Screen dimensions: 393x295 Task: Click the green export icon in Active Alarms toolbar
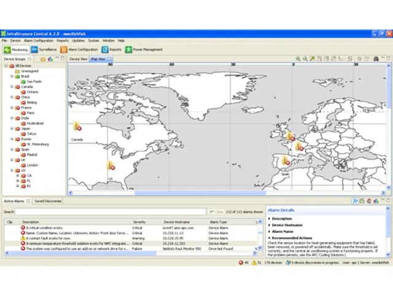coord(362,201)
